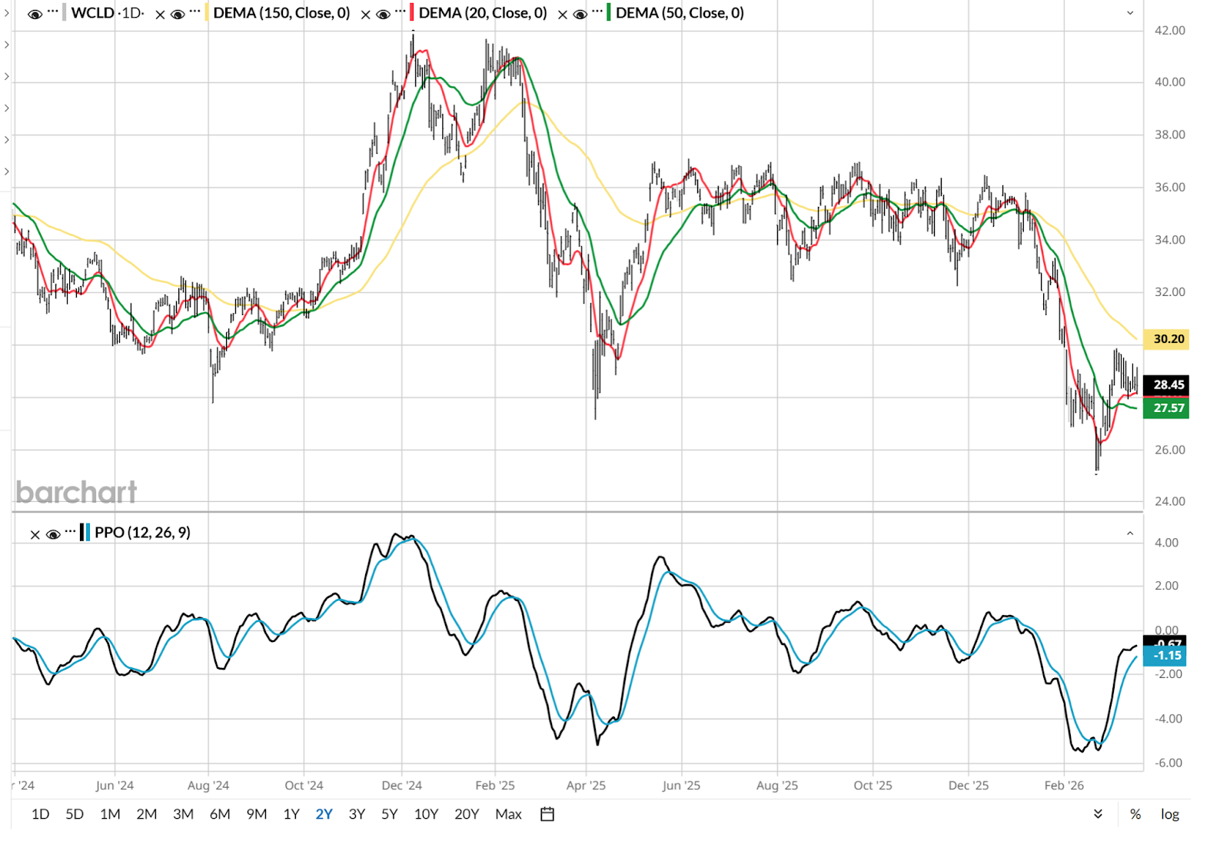The width and height of the screenshot is (1230, 851).
Task: Click the -6.00 PPO axis label
Action: coord(1168,763)
